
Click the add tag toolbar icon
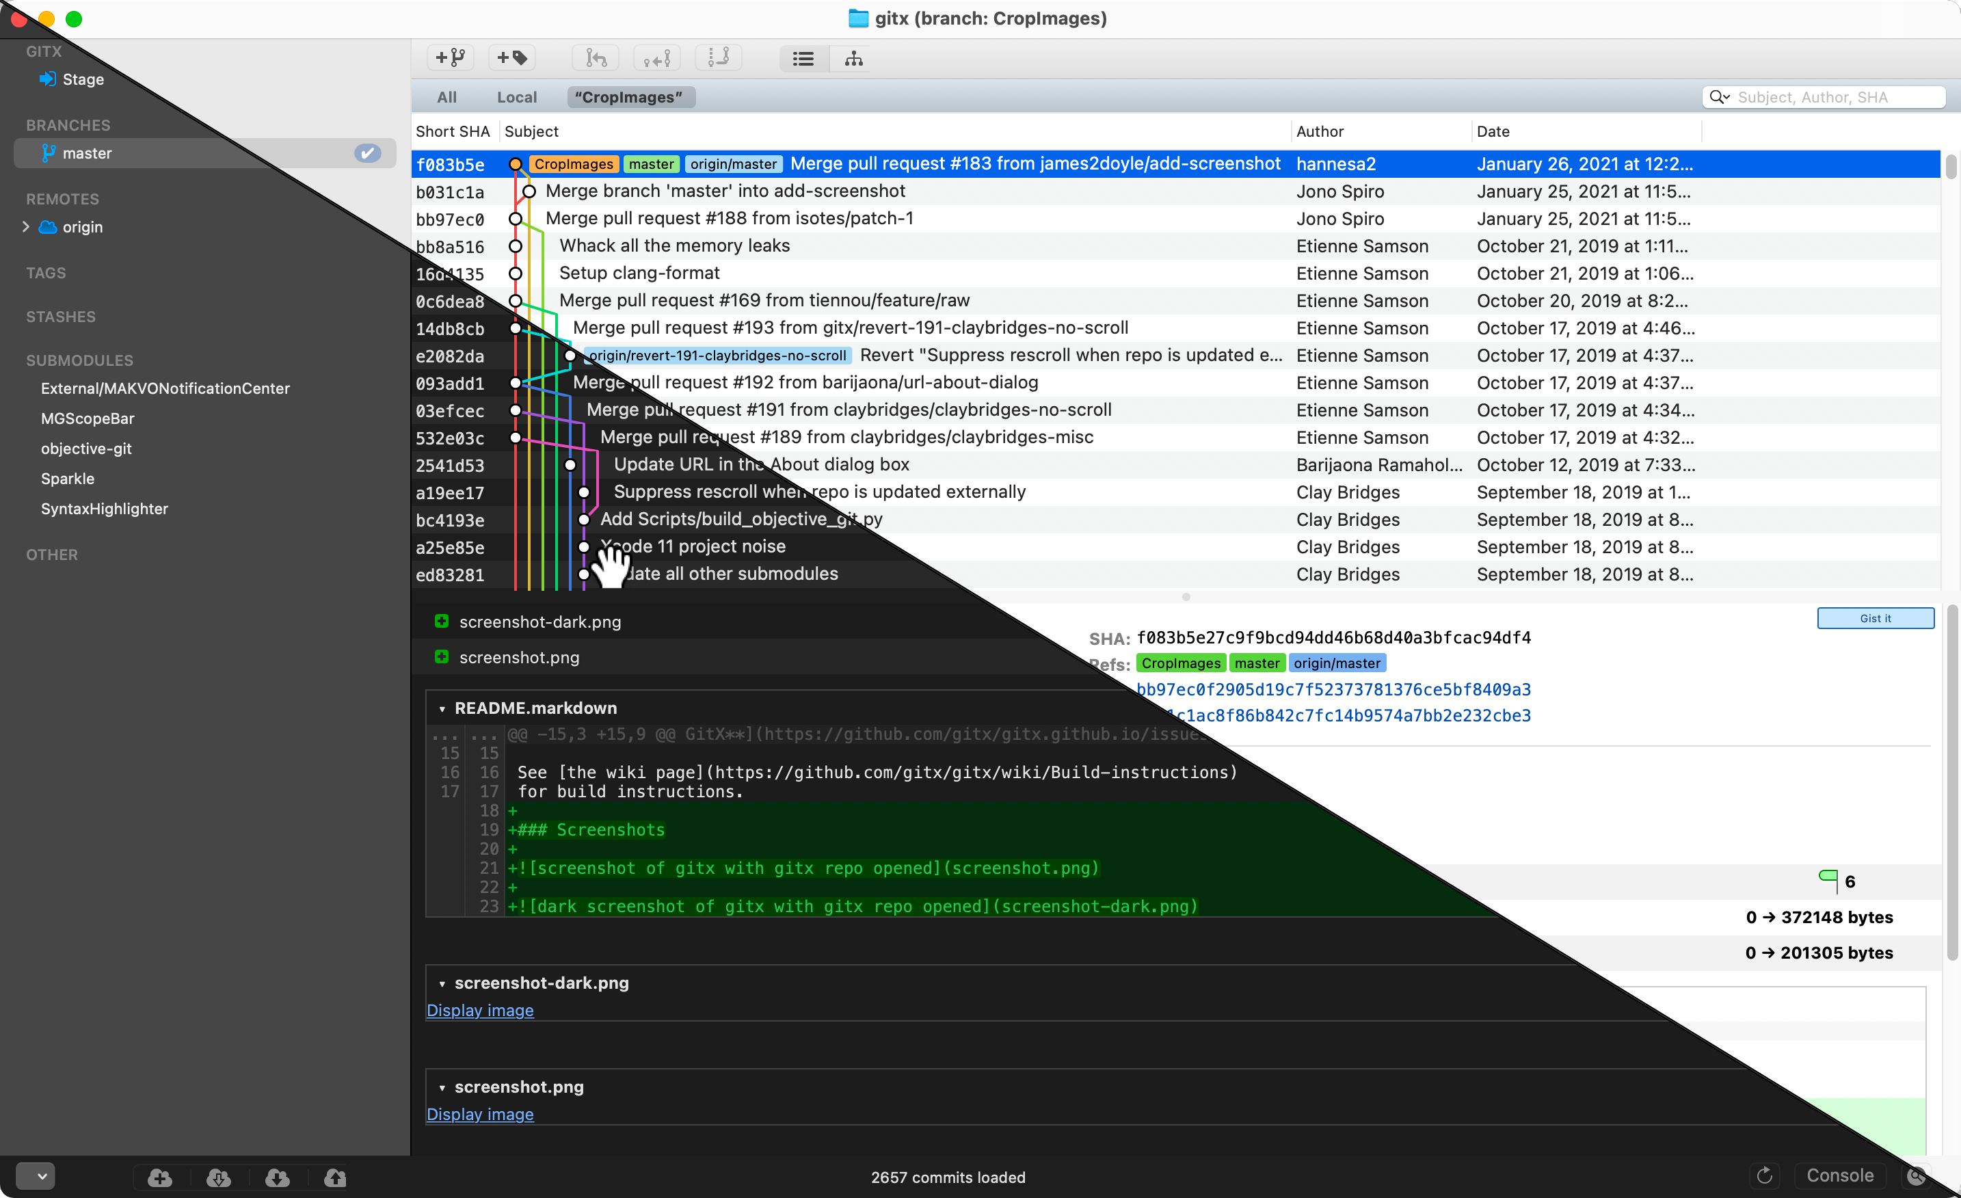click(511, 58)
